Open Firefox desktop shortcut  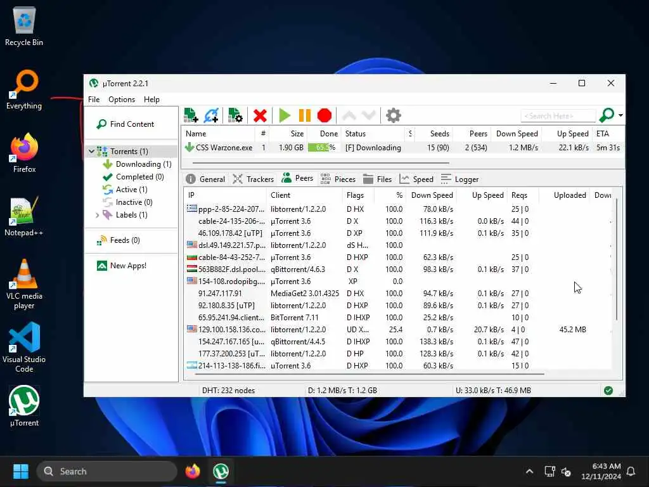[24, 153]
